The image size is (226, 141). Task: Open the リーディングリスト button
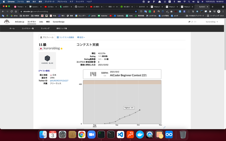click(215, 16)
